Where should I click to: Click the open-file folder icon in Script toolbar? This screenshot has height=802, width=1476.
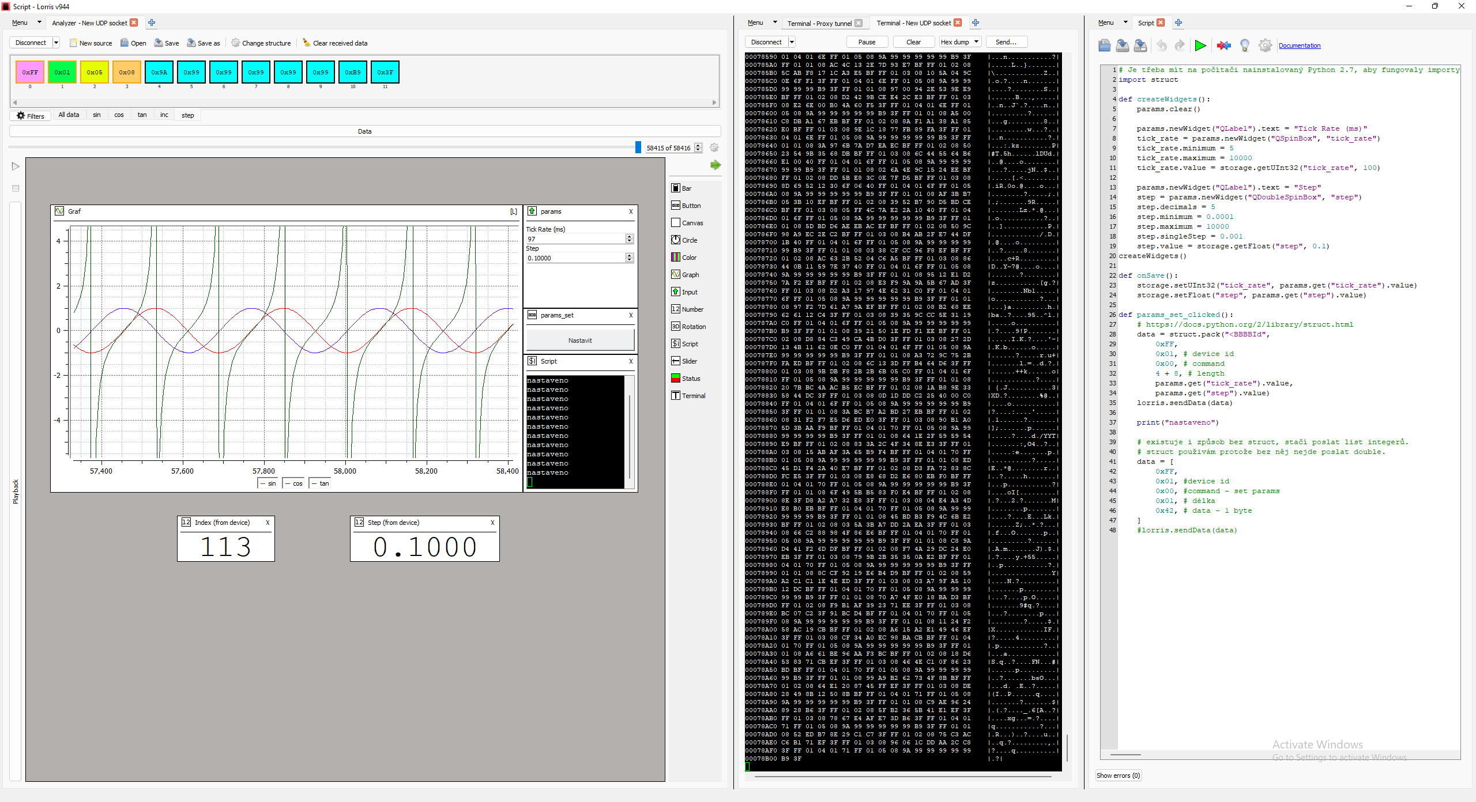1104,46
